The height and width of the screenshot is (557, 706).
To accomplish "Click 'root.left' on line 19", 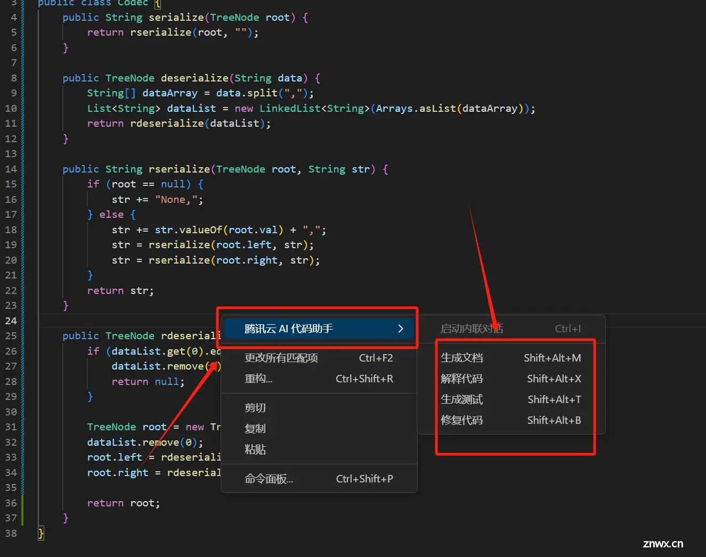I will point(244,245).
